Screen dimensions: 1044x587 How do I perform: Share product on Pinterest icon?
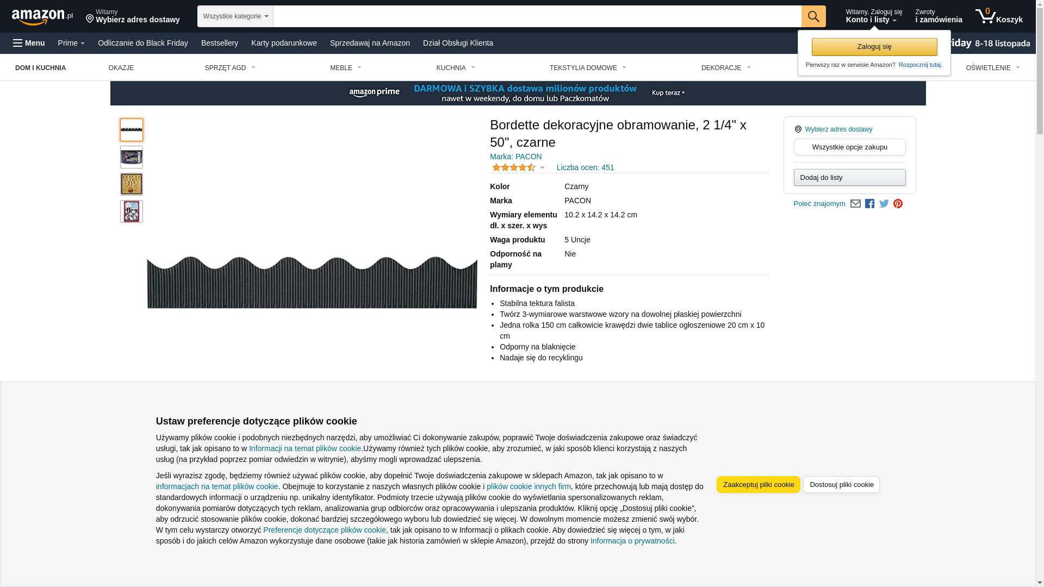[x=898, y=204]
